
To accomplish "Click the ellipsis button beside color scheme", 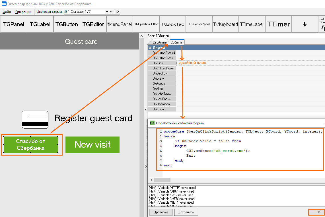I will (x=112, y=12).
